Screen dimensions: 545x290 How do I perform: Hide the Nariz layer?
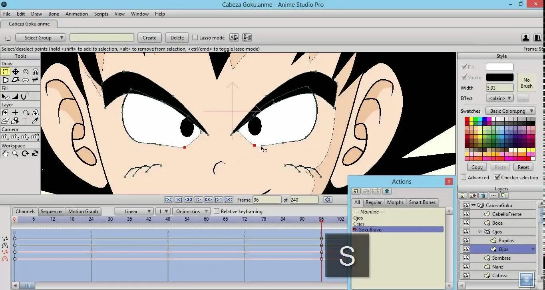click(466, 266)
